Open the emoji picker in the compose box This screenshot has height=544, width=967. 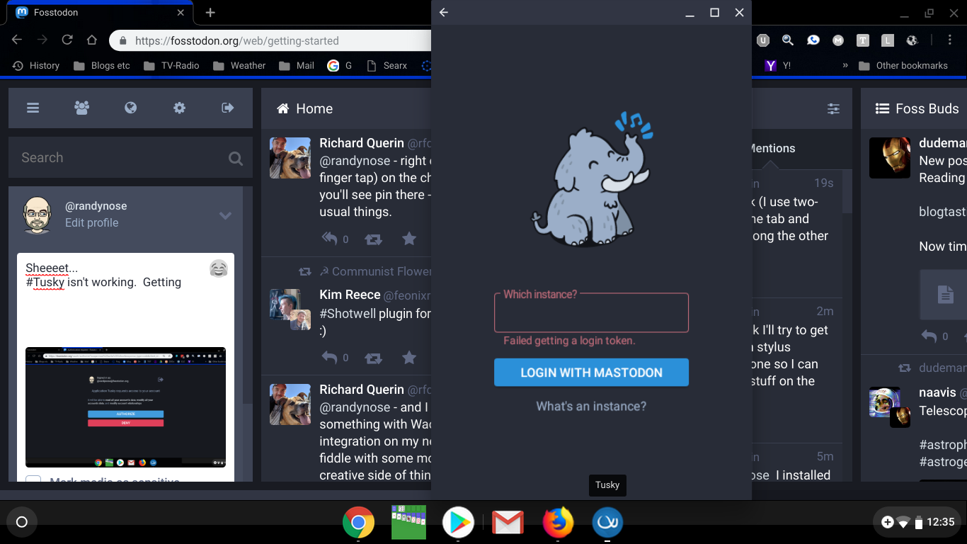(x=218, y=268)
